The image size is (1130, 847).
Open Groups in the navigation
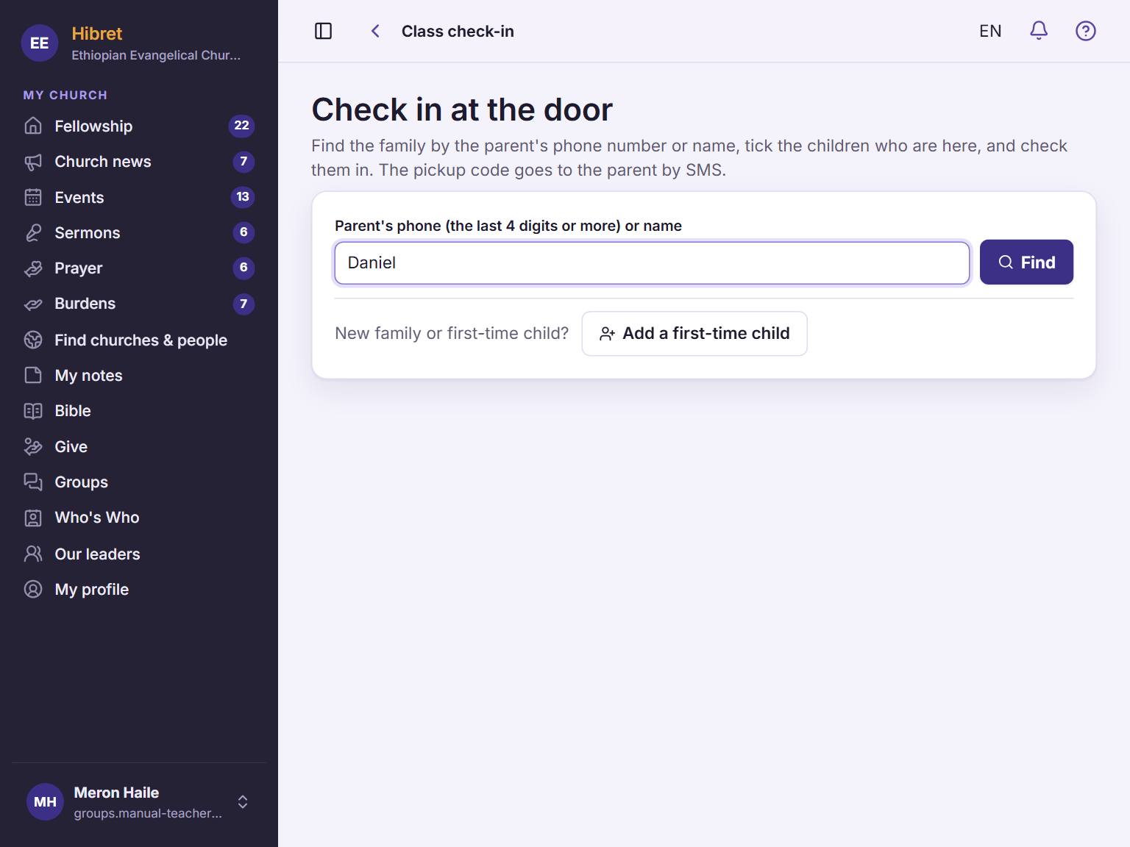(x=139, y=482)
